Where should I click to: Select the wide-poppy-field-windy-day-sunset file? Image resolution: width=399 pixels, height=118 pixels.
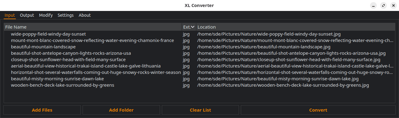pyautogui.click(x=199, y=34)
